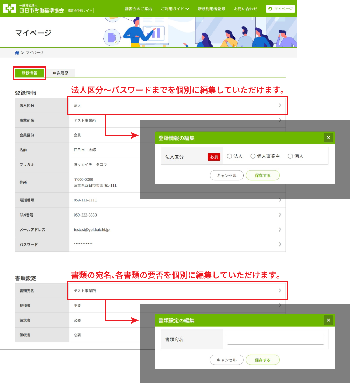
Task: Click キャンセル in the 書類設定の編集 dialog
Action: 226,360
